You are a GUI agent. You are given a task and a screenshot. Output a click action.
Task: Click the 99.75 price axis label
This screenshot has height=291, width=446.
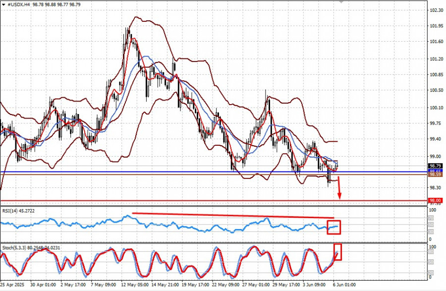pos(435,123)
